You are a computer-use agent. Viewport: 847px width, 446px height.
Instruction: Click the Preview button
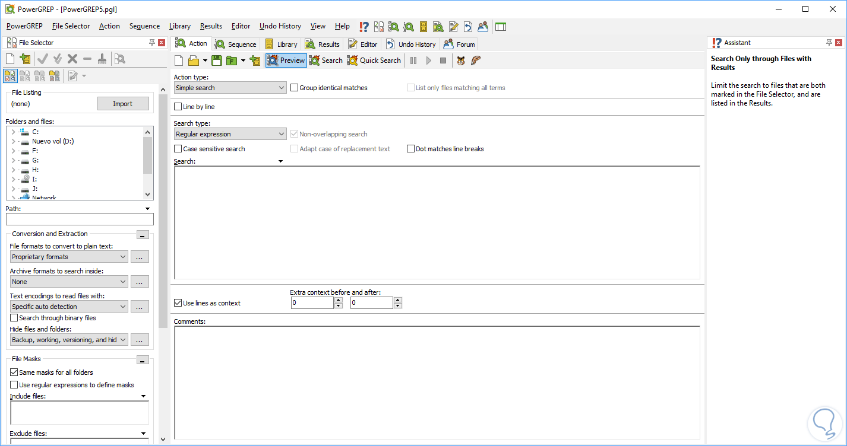[286, 60]
